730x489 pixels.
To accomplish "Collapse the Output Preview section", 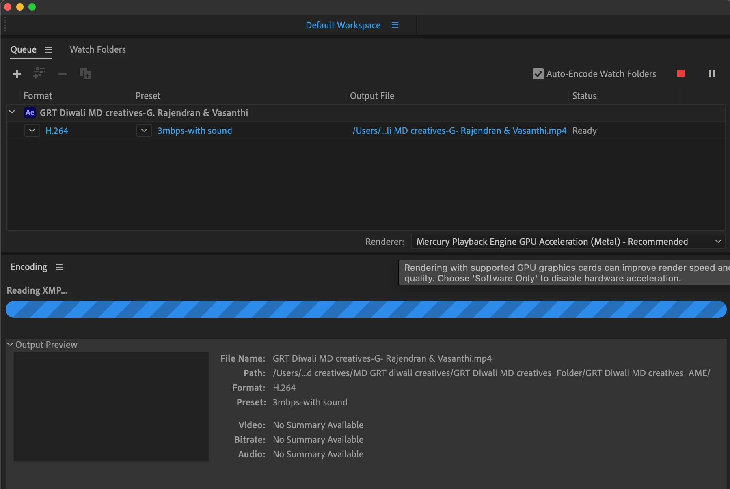I will [x=10, y=344].
